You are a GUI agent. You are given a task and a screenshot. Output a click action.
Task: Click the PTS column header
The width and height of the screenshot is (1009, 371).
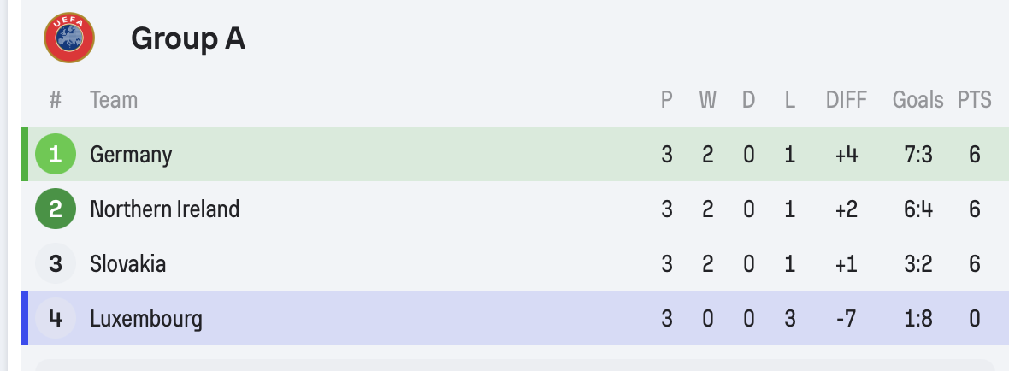[x=974, y=100]
